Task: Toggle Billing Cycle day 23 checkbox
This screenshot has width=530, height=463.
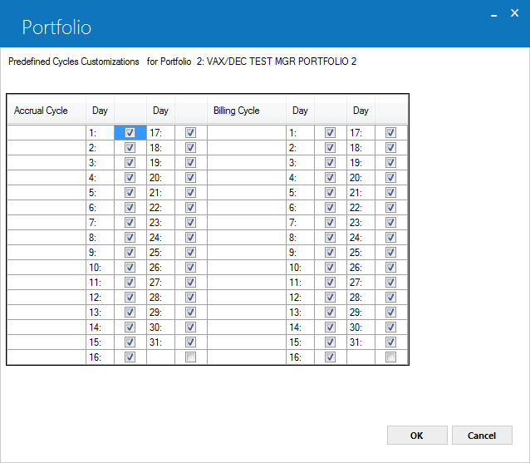Action: click(390, 223)
